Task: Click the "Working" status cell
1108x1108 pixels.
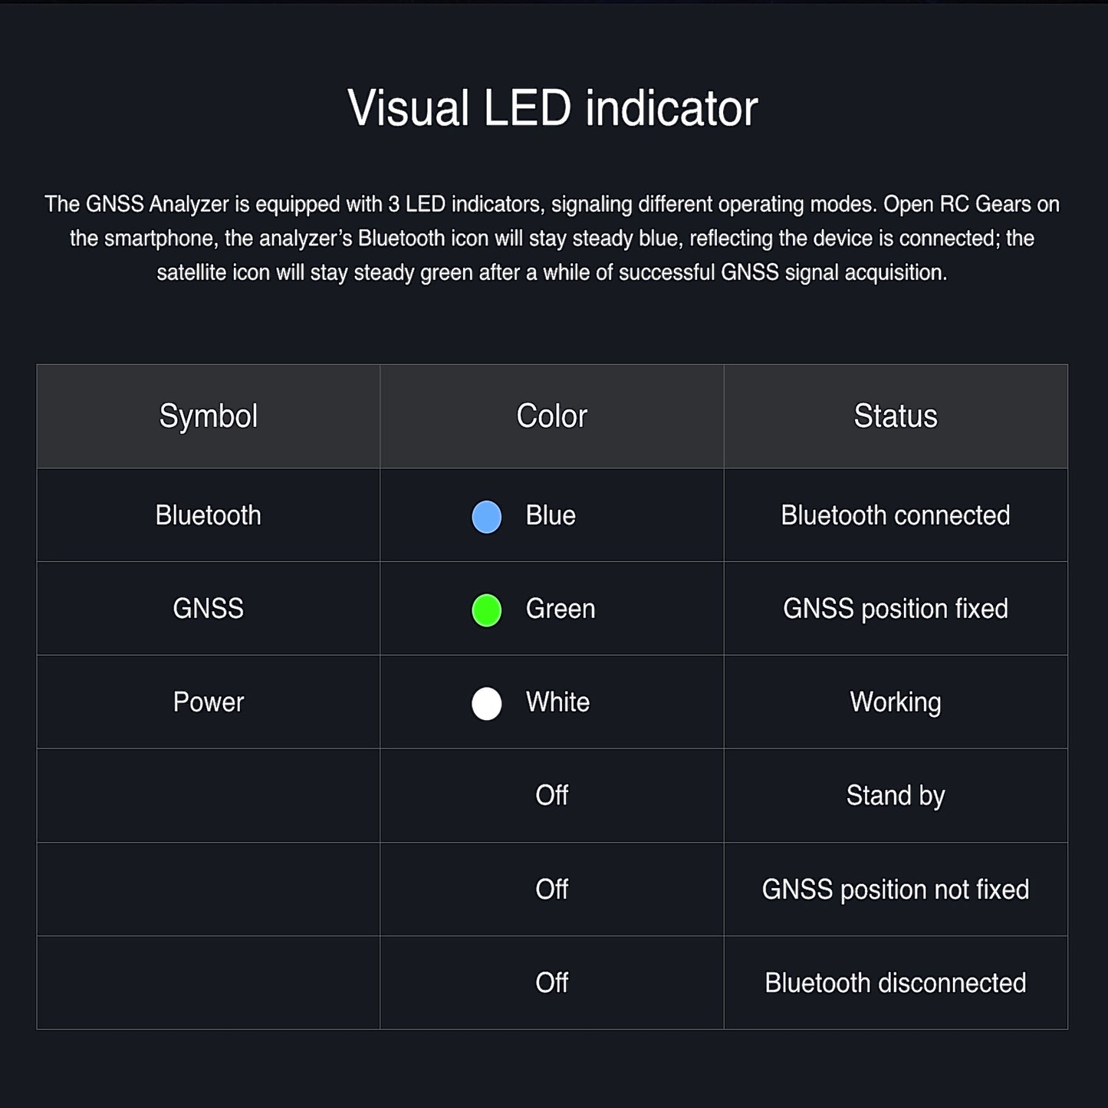Action: [x=895, y=702]
